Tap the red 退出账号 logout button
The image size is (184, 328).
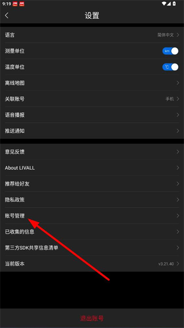[92, 318]
